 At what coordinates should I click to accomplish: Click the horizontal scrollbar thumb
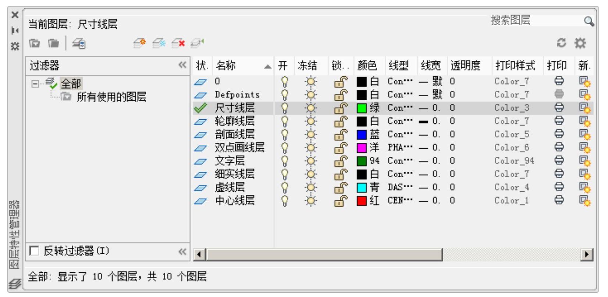tap(324, 254)
